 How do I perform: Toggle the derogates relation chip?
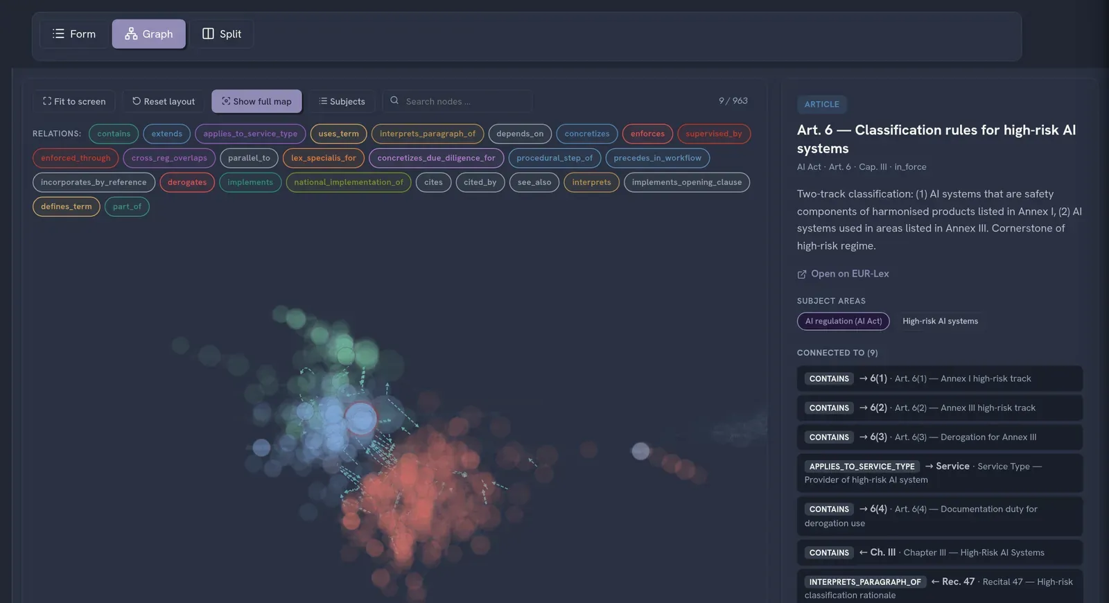point(187,182)
